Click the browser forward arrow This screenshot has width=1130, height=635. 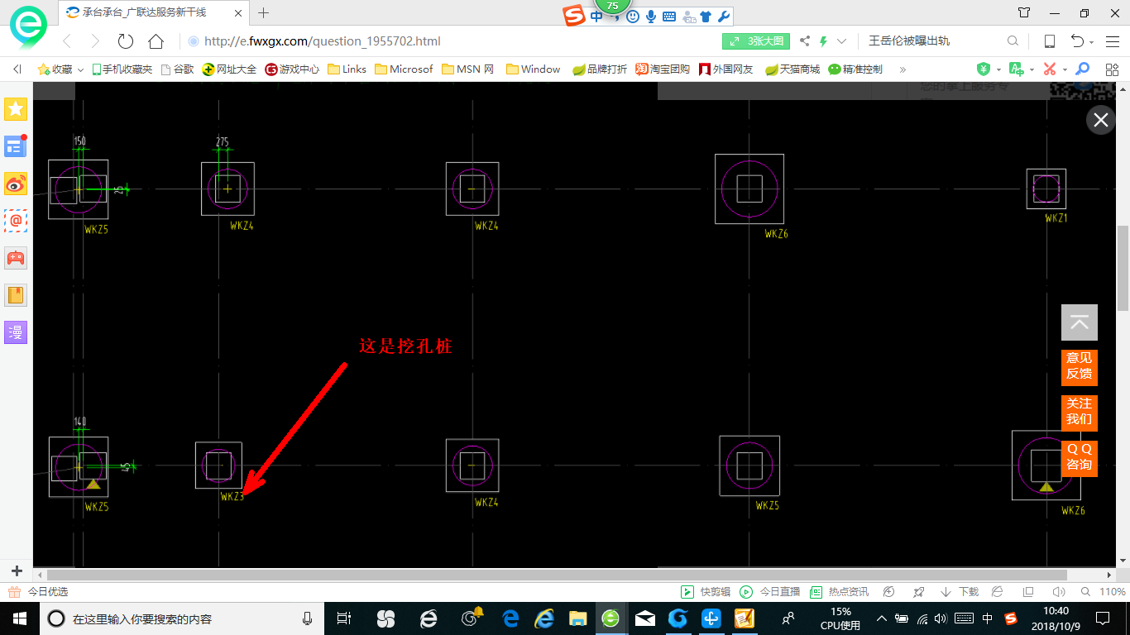[x=95, y=41]
